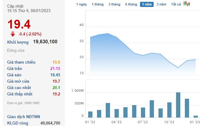Screen dimensions: 200x126
Task: Select the 1 ngày time range tab
Action: point(81,5)
